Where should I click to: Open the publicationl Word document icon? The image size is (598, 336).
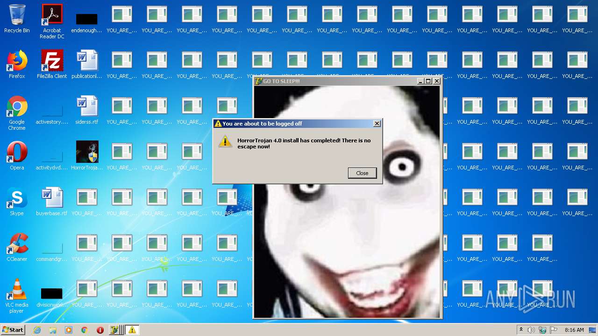click(86, 64)
